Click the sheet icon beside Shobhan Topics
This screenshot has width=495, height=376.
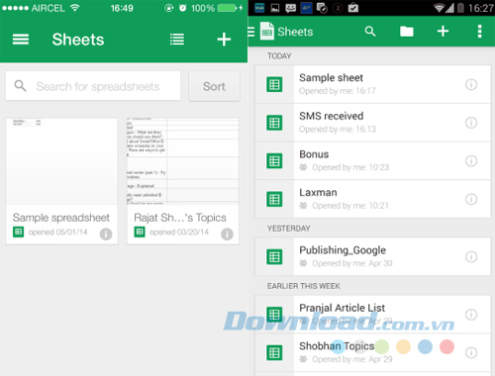pyautogui.click(x=274, y=352)
